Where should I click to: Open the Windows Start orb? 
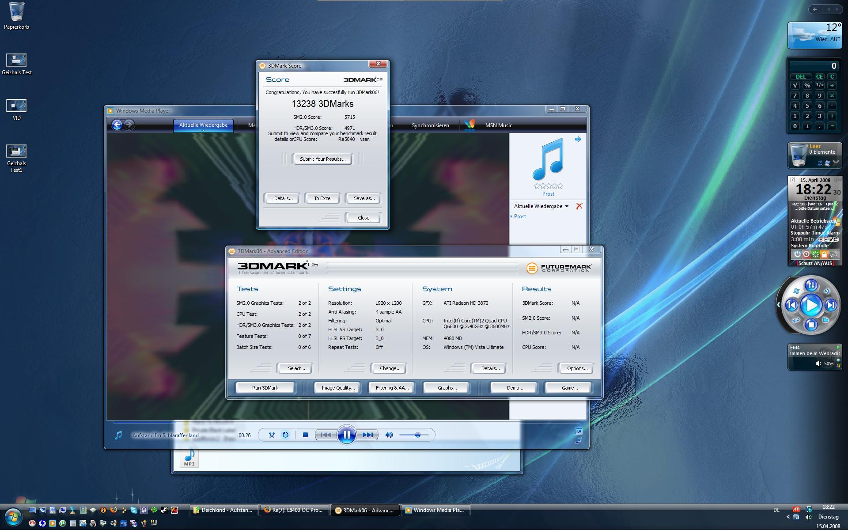(x=13, y=516)
